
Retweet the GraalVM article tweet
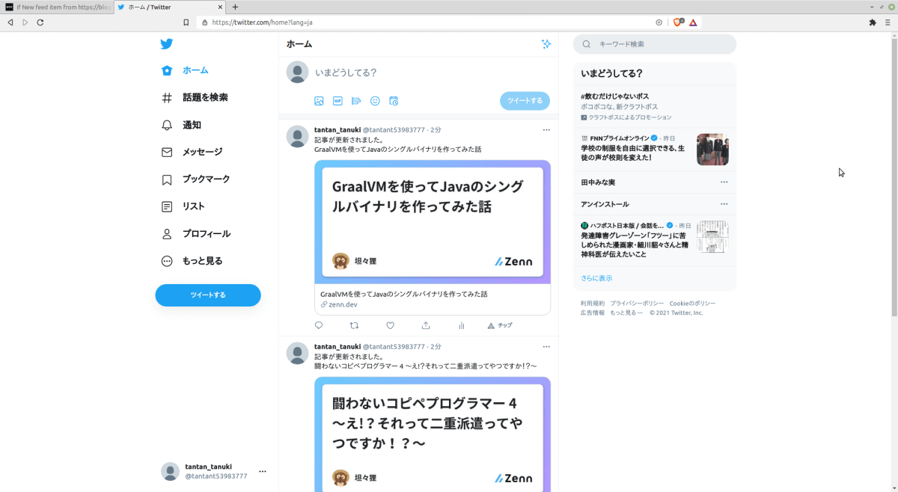(354, 325)
